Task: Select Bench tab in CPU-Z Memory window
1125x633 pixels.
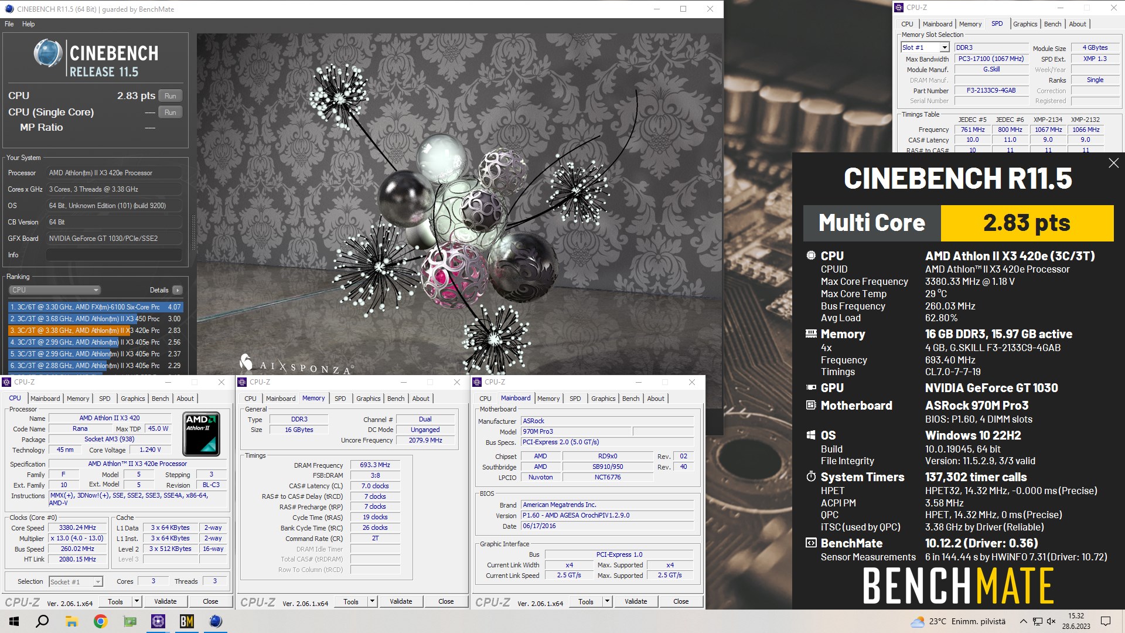Action: click(396, 399)
